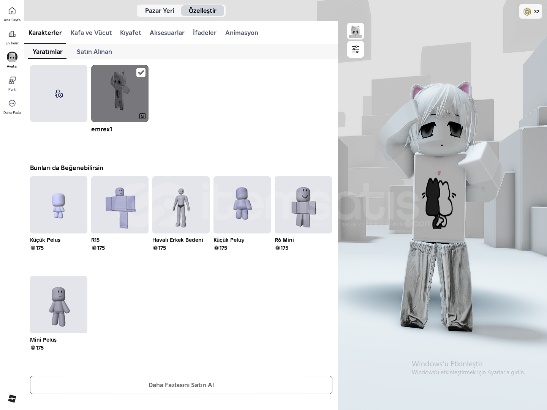Toggle emrex1 character checkmark

tap(141, 73)
